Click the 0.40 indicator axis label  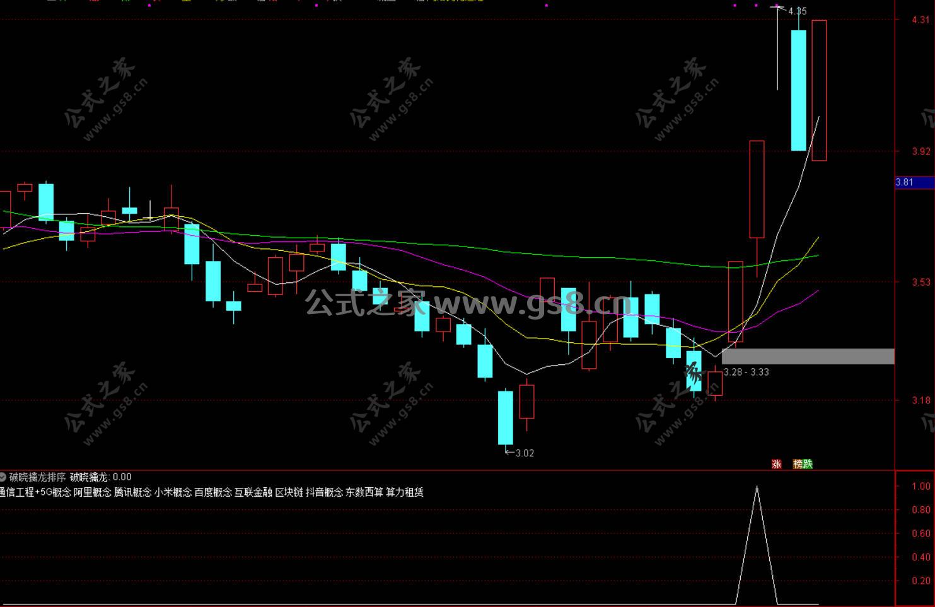(921, 557)
